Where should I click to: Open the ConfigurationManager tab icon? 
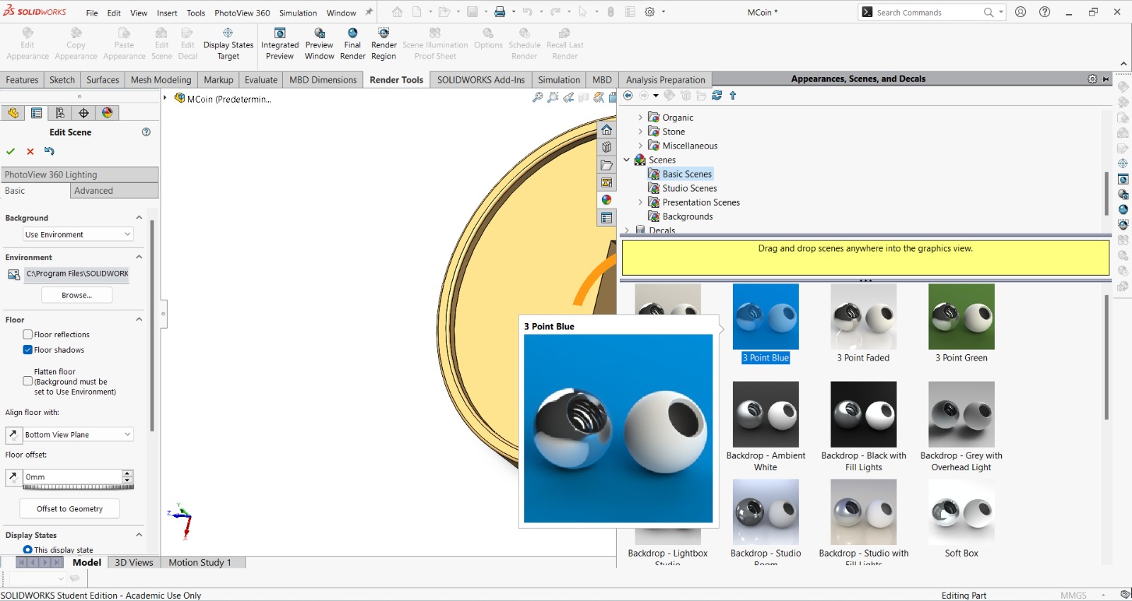tap(60, 112)
